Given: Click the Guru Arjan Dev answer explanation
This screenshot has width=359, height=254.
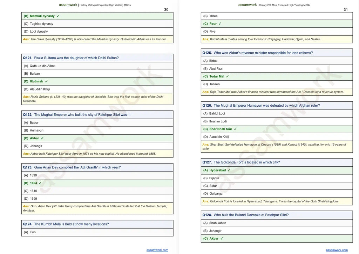Looking at the screenshot, I should 97,208.
